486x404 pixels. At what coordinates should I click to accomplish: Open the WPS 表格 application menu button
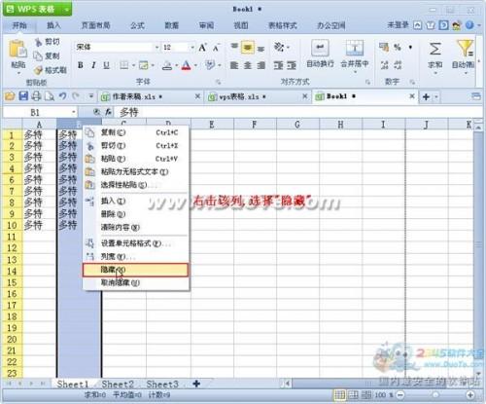(x=38, y=9)
